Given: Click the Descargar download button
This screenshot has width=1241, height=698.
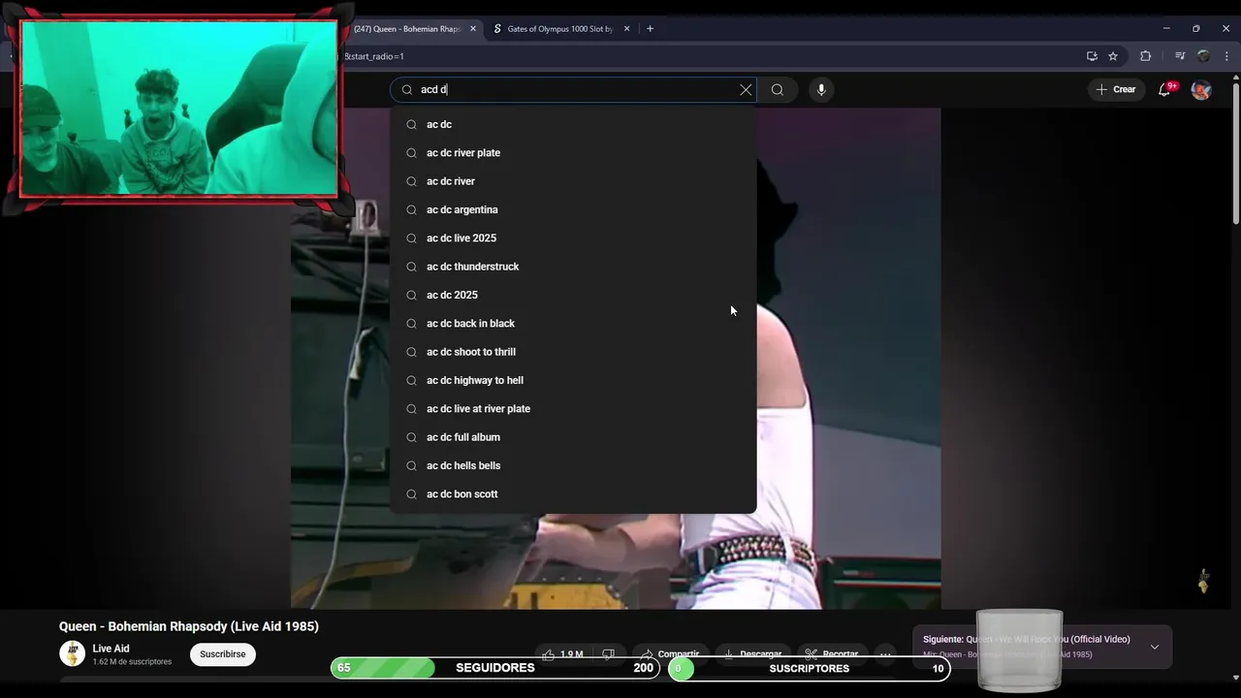Looking at the screenshot, I should click(752, 654).
